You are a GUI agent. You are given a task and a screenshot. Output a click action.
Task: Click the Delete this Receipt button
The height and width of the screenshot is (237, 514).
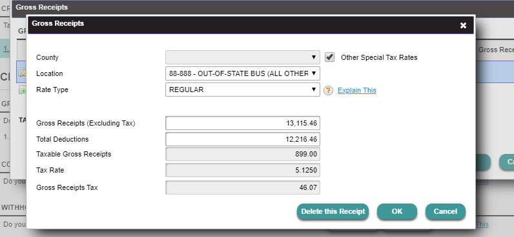tap(333, 211)
